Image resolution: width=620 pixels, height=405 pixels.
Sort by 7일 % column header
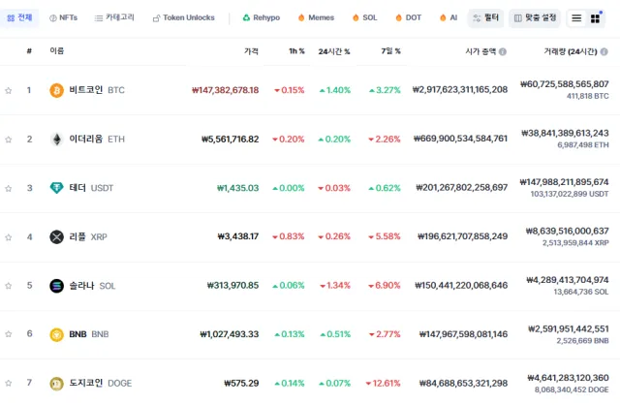tap(391, 51)
